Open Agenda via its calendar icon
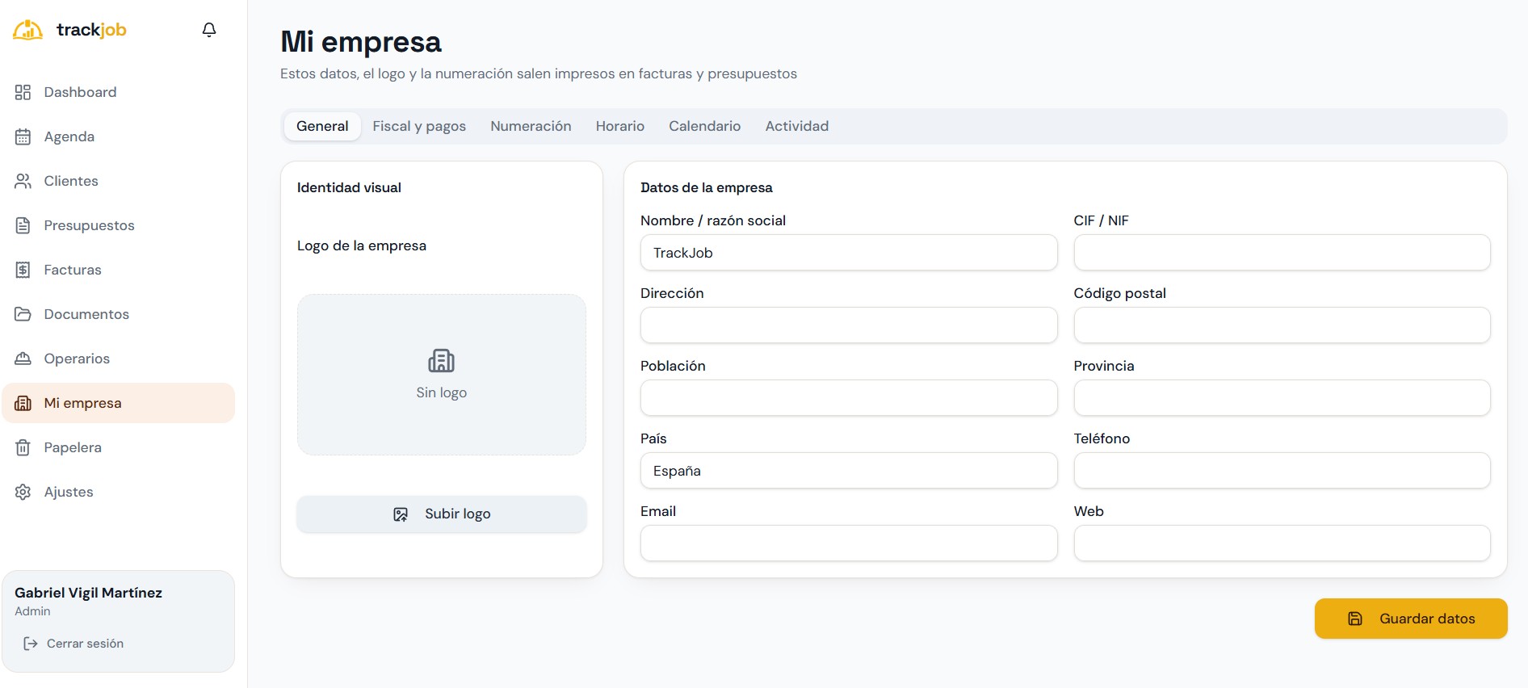This screenshot has height=688, width=1528. click(23, 136)
